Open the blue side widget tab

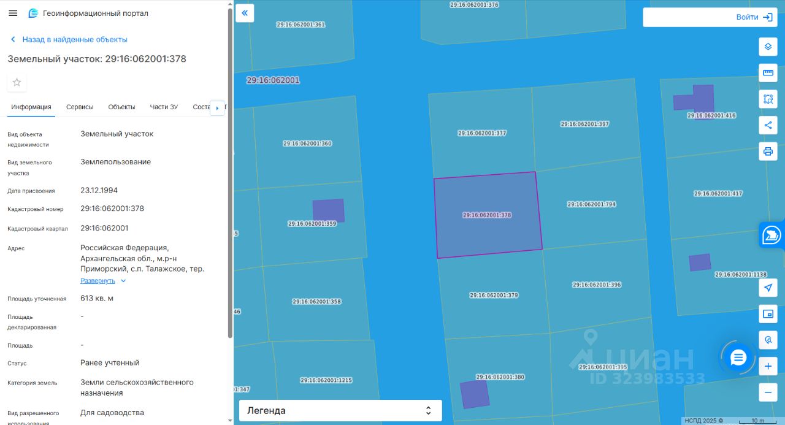[x=772, y=235]
